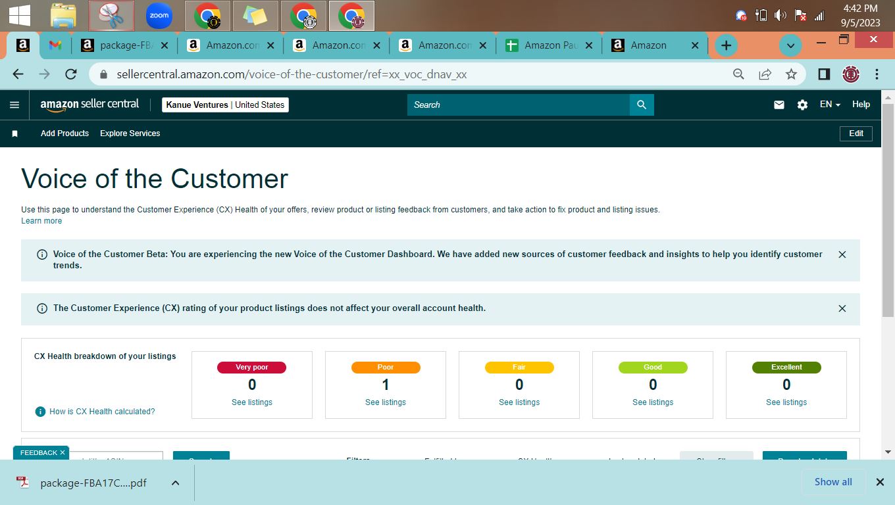The image size is (895, 505).
Task: Open the Chrome three-dot menu
Action: click(x=877, y=74)
